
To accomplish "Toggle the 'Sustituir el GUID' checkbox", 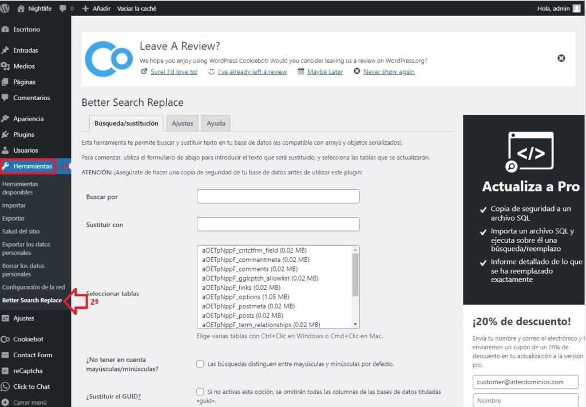I will pyautogui.click(x=200, y=392).
